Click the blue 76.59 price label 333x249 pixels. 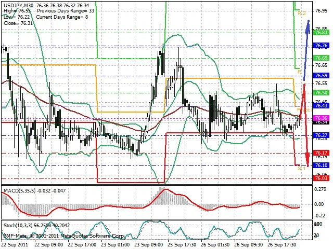coord(321,76)
